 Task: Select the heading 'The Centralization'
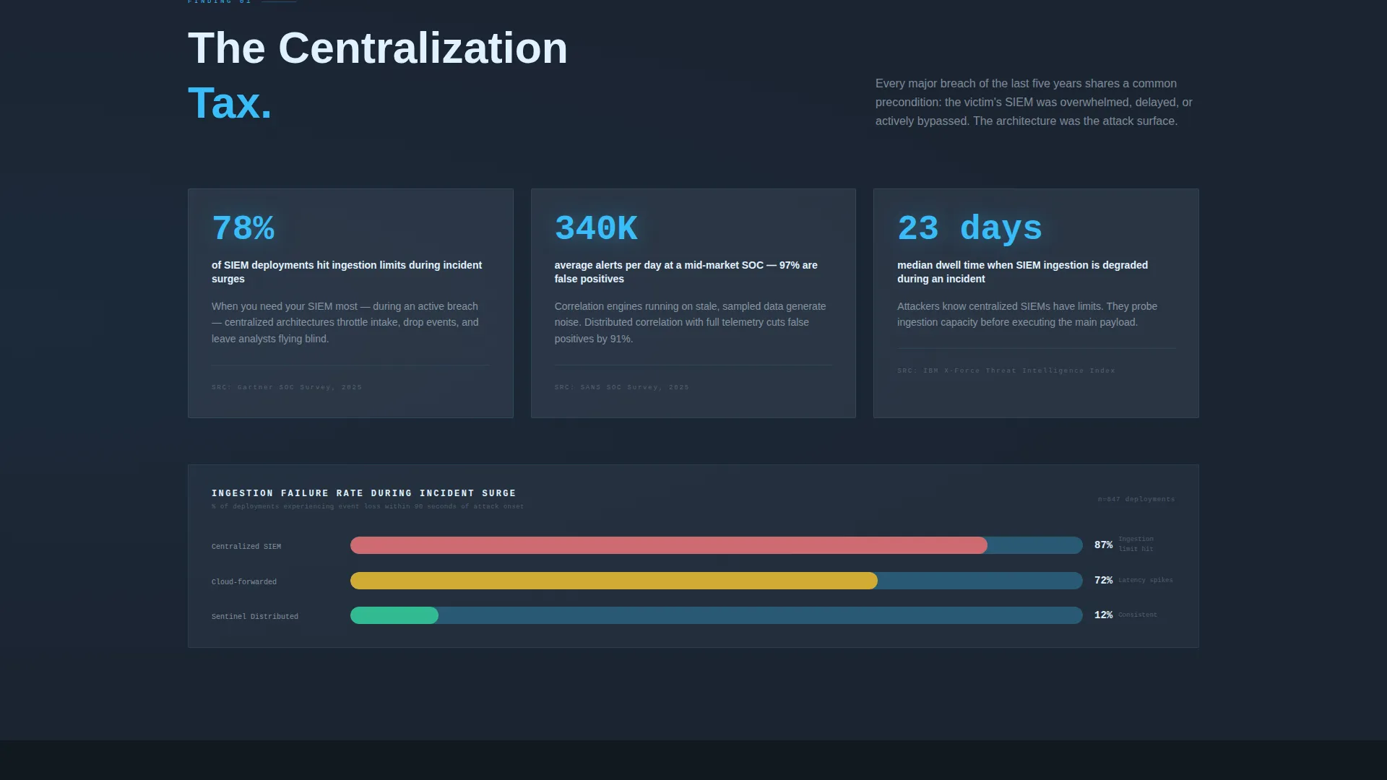(x=378, y=48)
